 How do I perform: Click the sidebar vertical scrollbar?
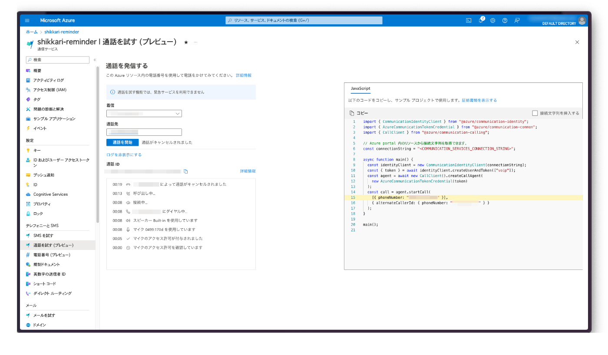98,145
